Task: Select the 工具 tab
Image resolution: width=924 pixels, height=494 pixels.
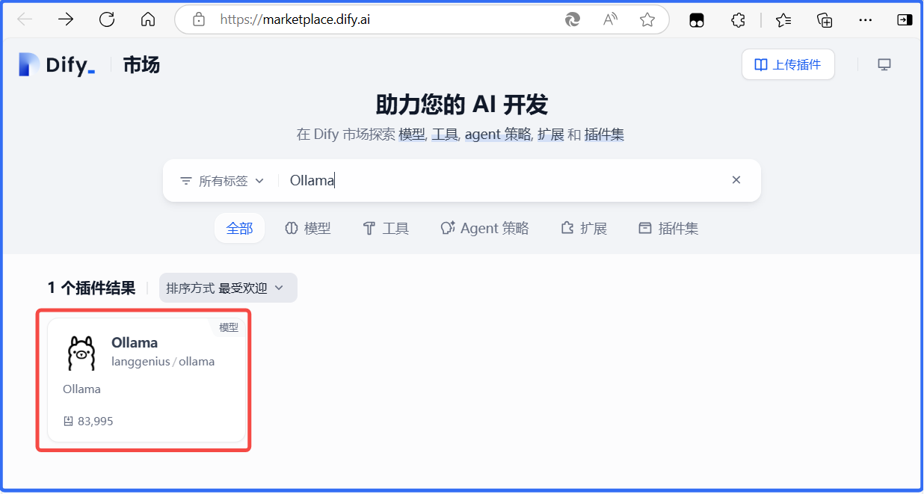Action: (386, 228)
